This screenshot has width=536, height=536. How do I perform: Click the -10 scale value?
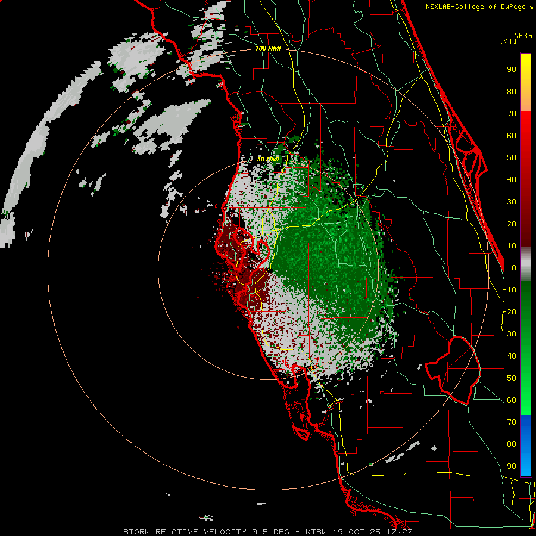(509, 290)
